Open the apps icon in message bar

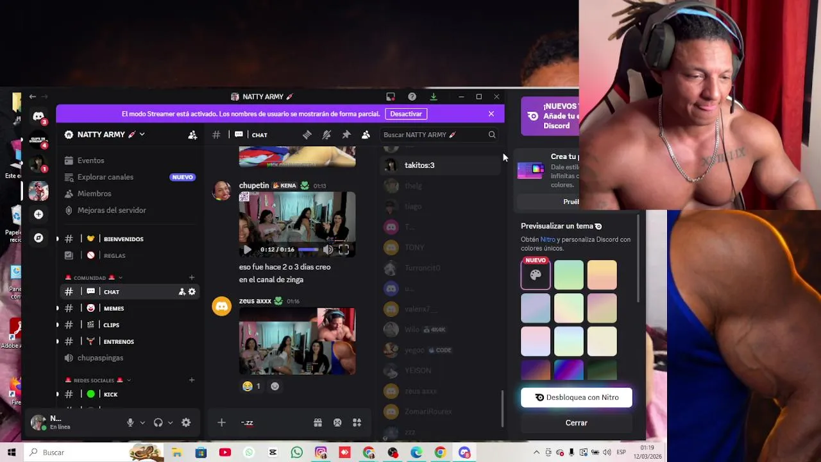click(x=357, y=423)
